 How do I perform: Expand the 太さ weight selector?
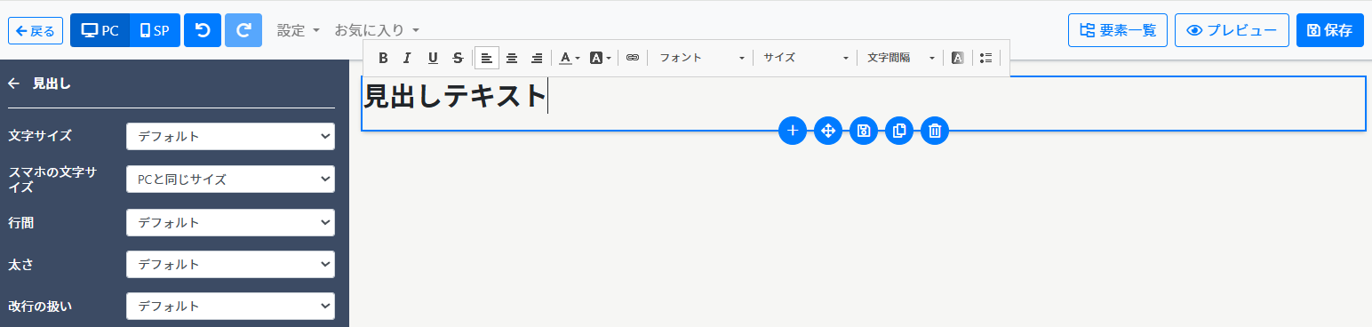click(x=231, y=265)
